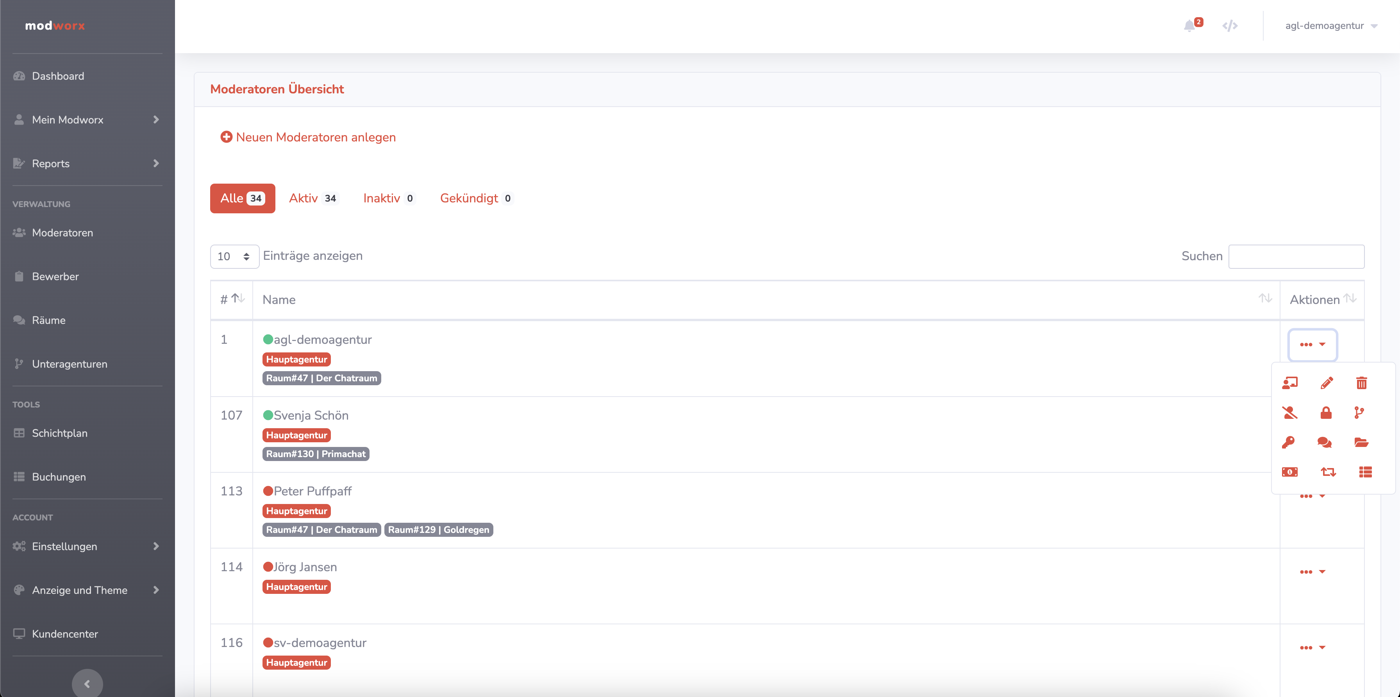The height and width of the screenshot is (697, 1400).
Task: Open the notification bell with badge
Action: coord(1190,25)
